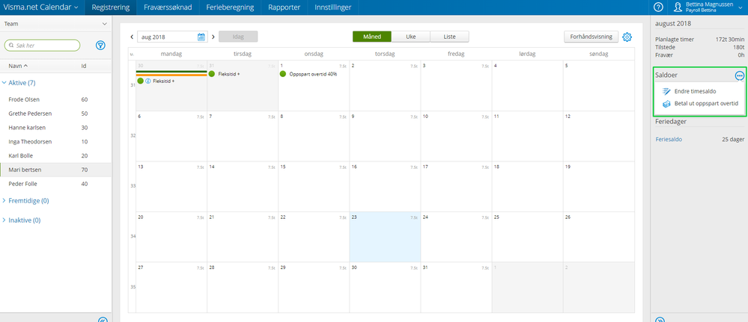Open the Registrering tab

coord(111,7)
